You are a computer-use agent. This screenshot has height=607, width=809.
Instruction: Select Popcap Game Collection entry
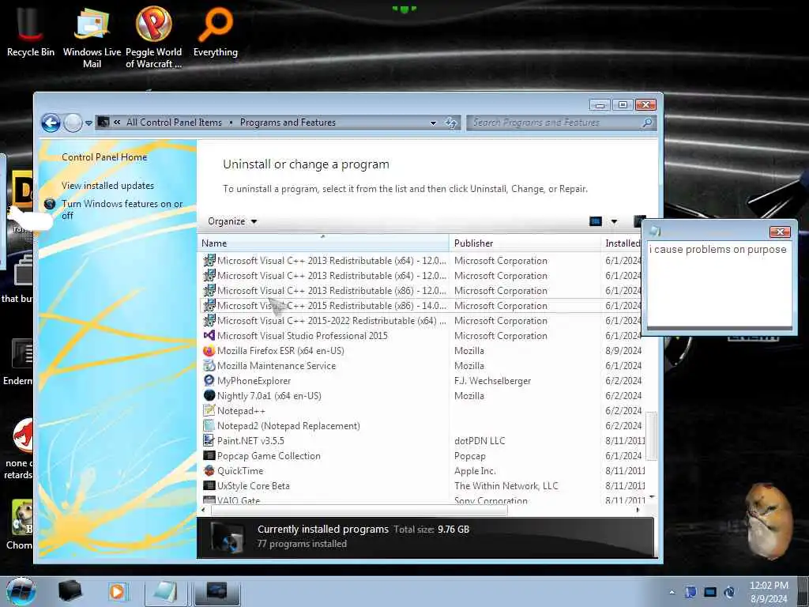269,456
